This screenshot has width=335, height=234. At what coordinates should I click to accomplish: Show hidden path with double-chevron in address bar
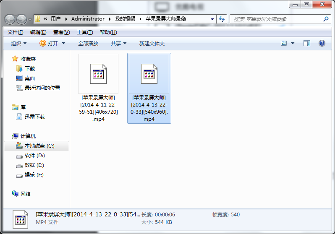(45, 19)
